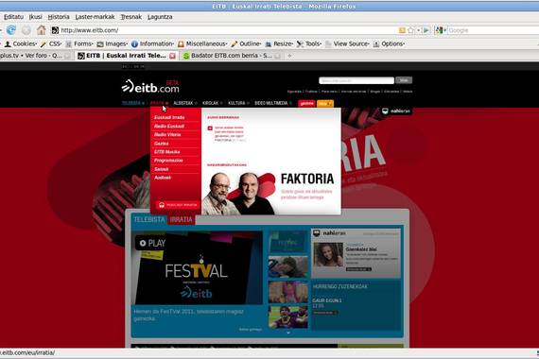The height and width of the screenshot is (359, 539).
Task: Switch to the IRRATIA tab in player
Action: (x=181, y=219)
